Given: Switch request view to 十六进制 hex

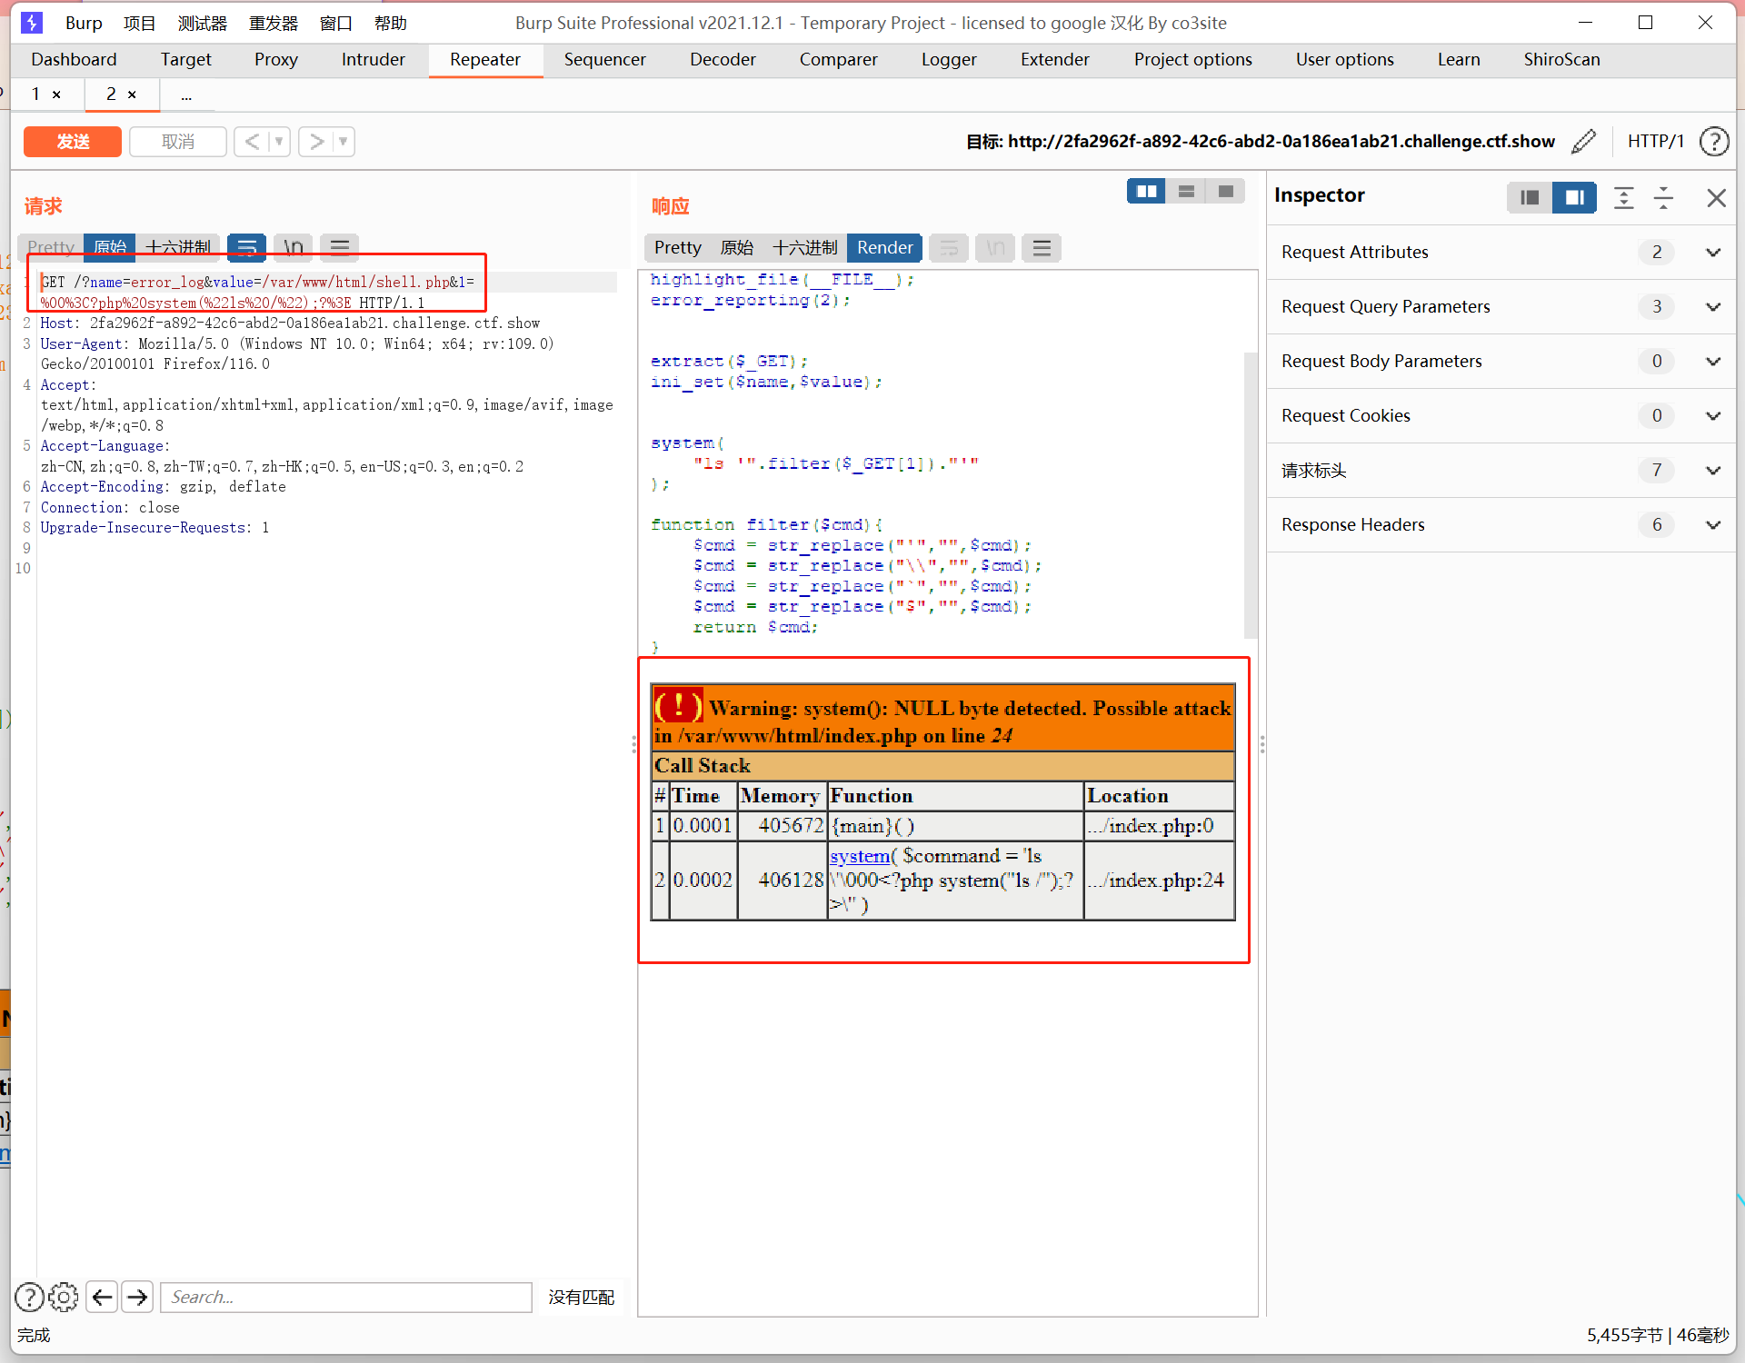Looking at the screenshot, I should (x=178, y=246).
